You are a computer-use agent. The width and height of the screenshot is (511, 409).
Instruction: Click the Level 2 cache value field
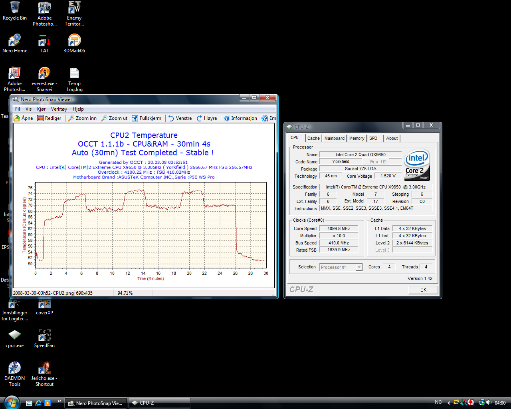point(412,243)
